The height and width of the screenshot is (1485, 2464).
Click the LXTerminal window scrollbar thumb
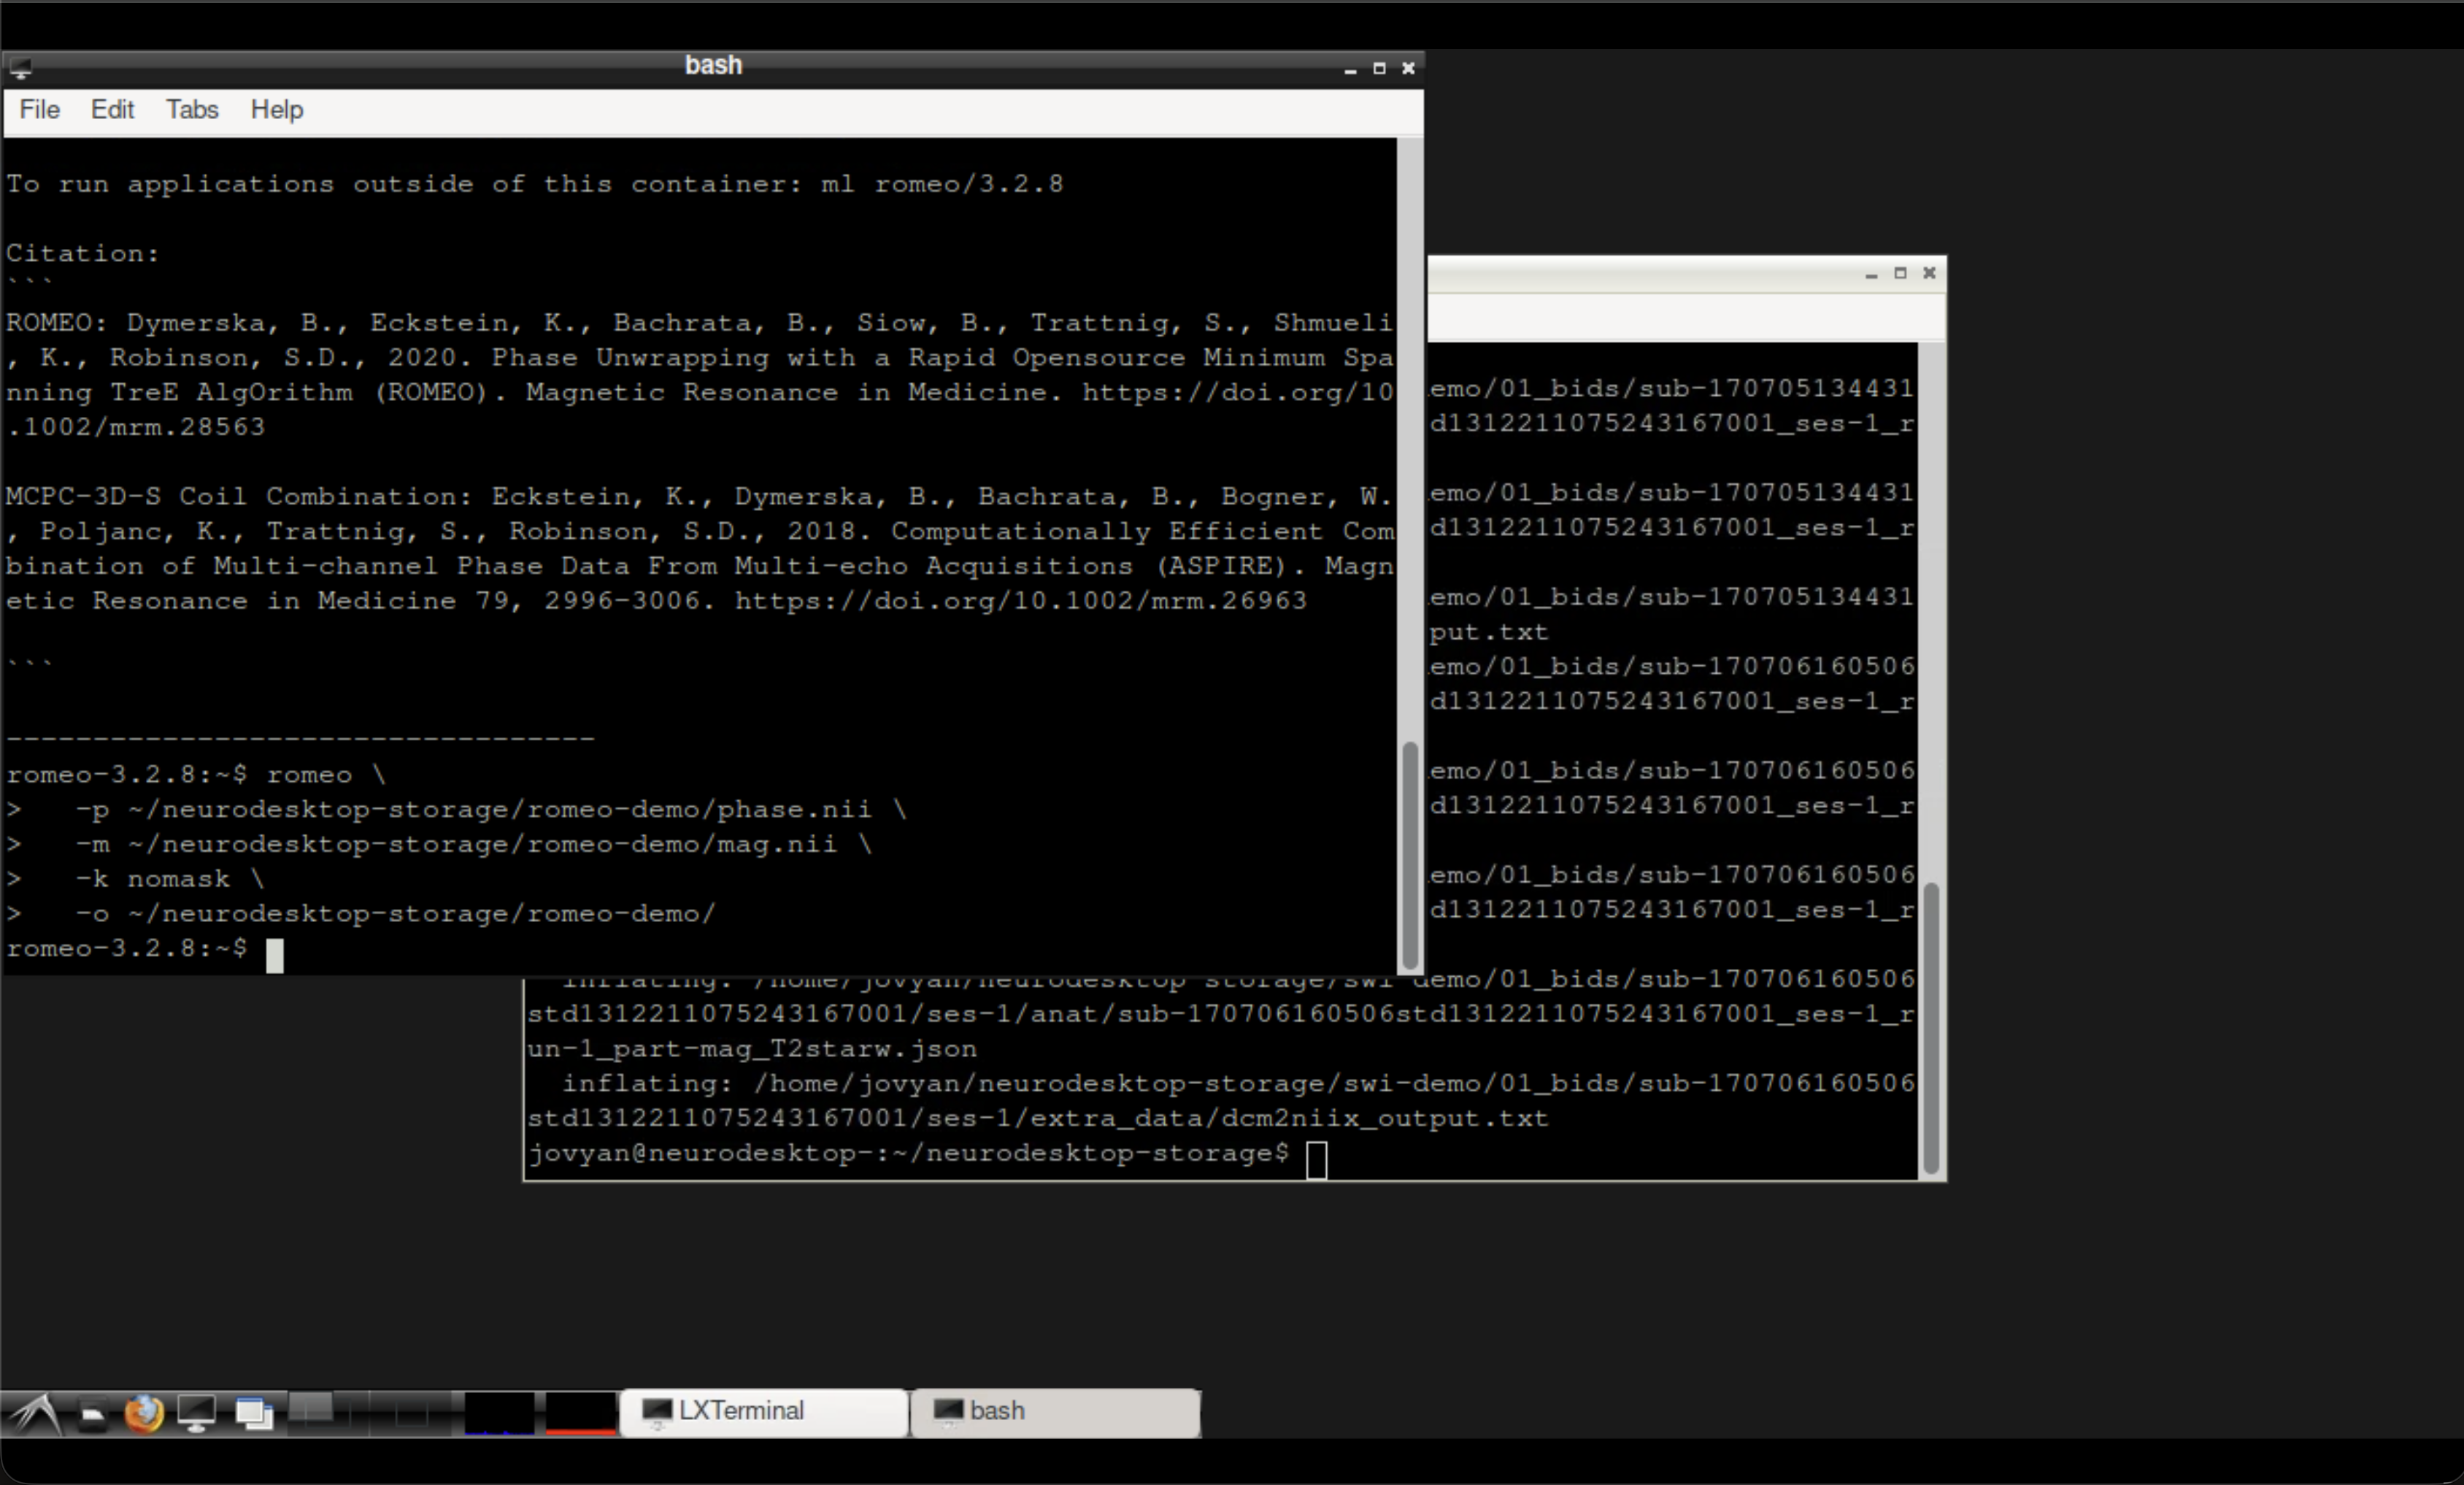click(x=1931, y=1028)
